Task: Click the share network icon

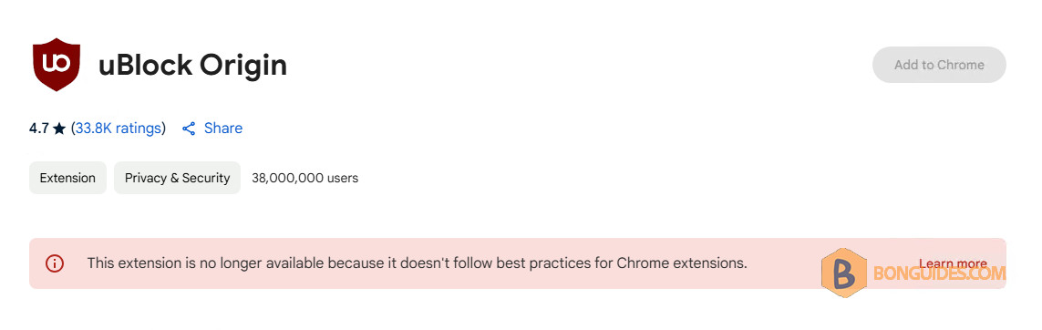Action: (189, 129)
